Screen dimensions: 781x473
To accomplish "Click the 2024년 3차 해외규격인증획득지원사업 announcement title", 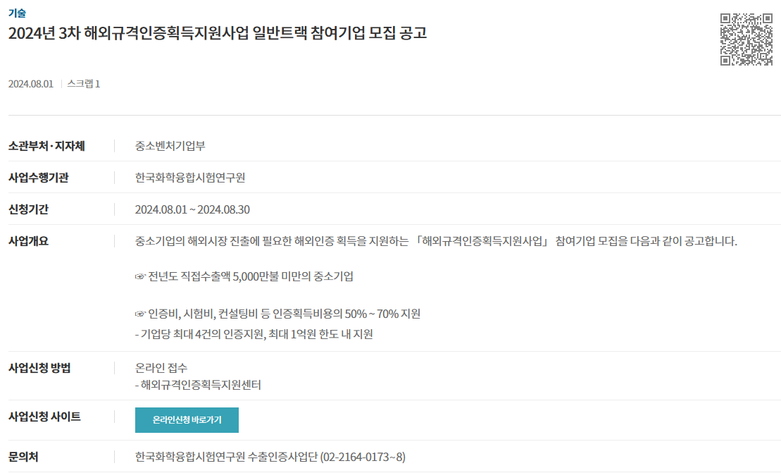I will (218, 33).
